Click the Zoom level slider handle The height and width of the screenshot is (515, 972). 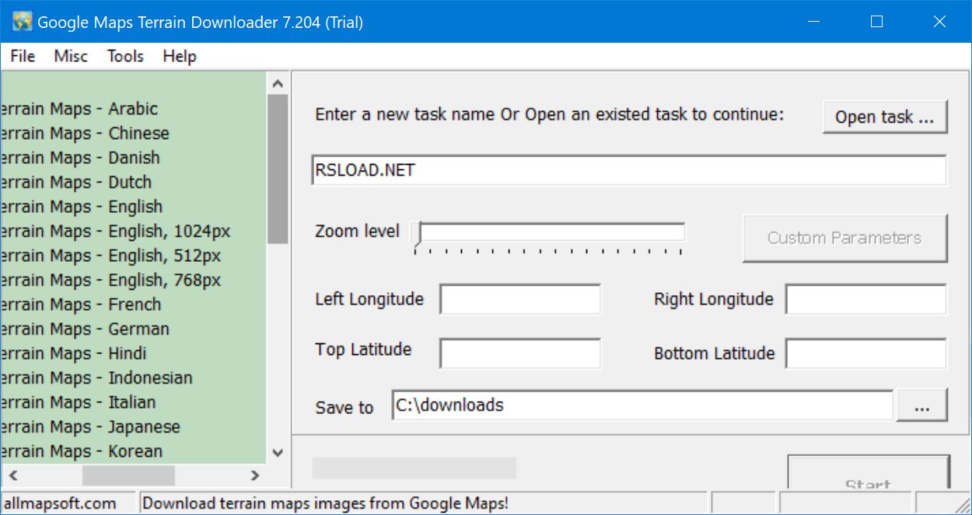click(418, 235)
